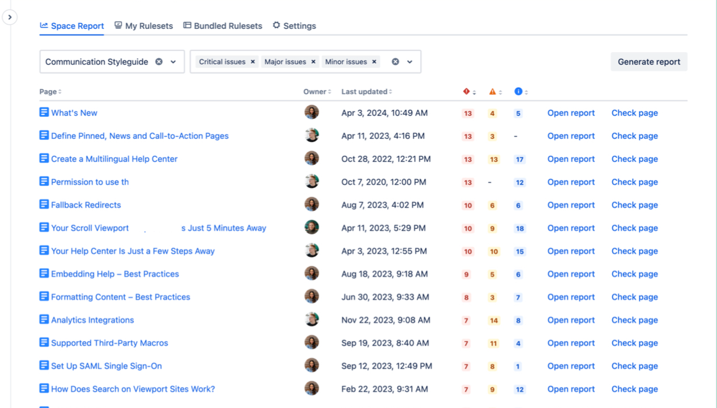Sort by minor issues blue info icon
The image size is (717, 408).
pos(518,92)
